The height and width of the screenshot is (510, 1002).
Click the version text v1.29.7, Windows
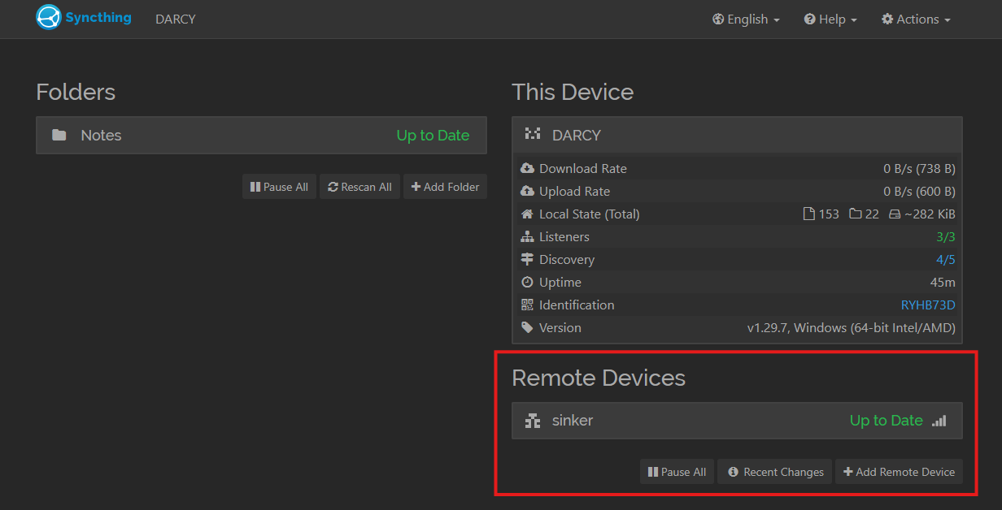coord(852,327)
